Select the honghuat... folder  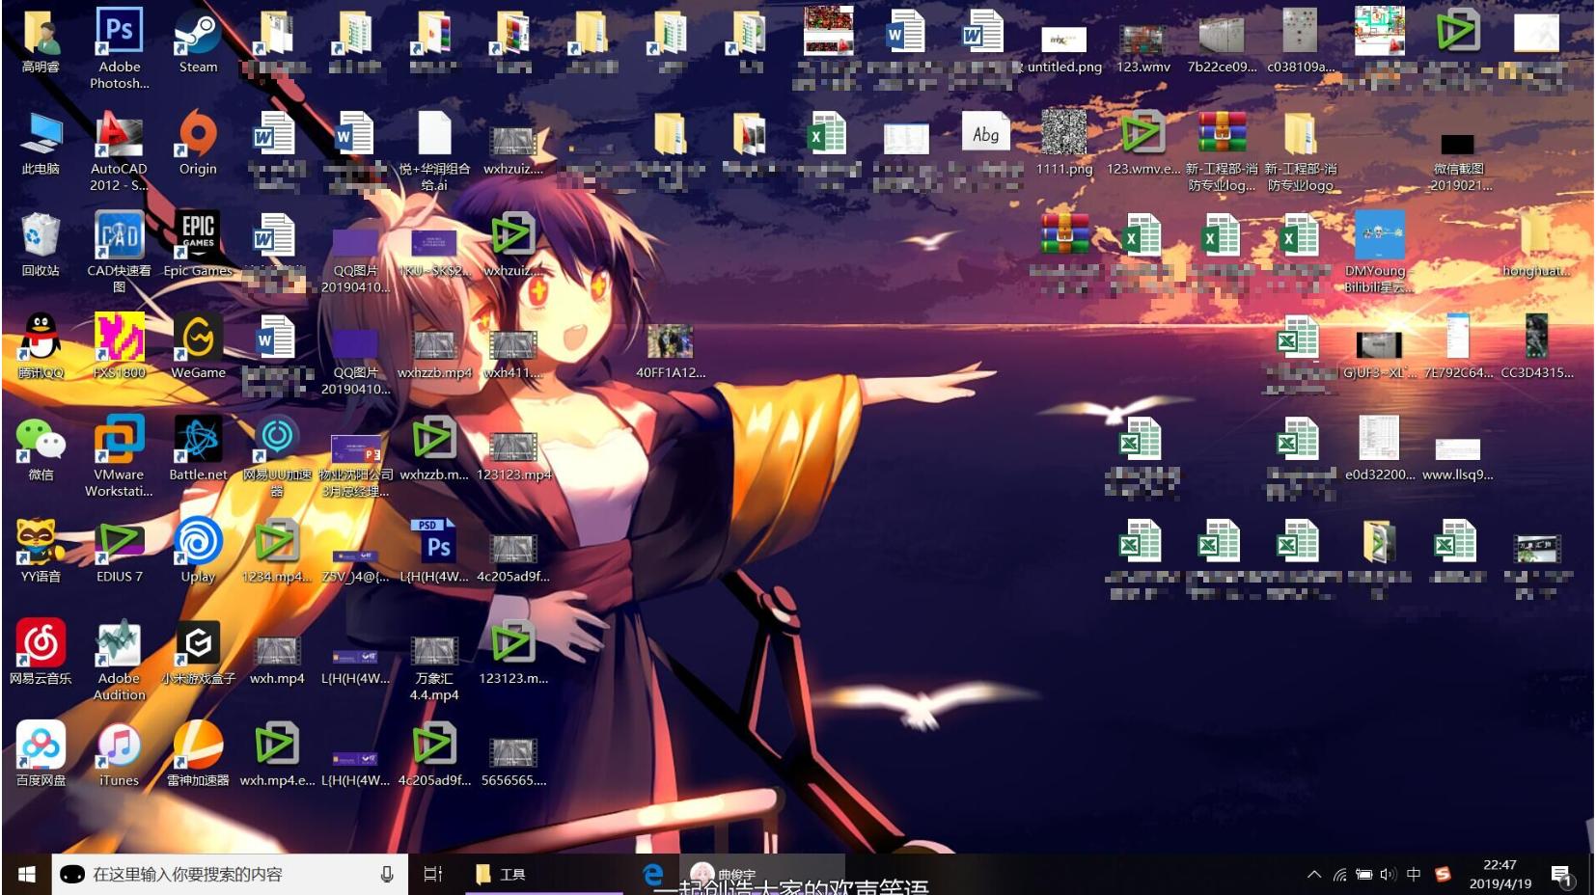coord(1536,245)
